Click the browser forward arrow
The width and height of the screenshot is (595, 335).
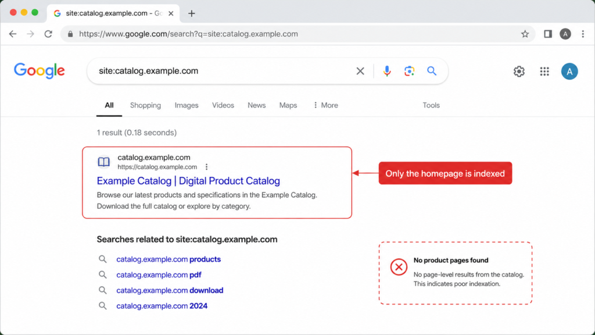[30, 34]
